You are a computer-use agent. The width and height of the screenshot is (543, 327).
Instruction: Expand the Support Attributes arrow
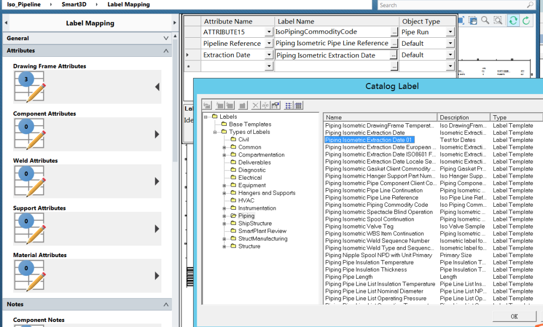[157, 228]
